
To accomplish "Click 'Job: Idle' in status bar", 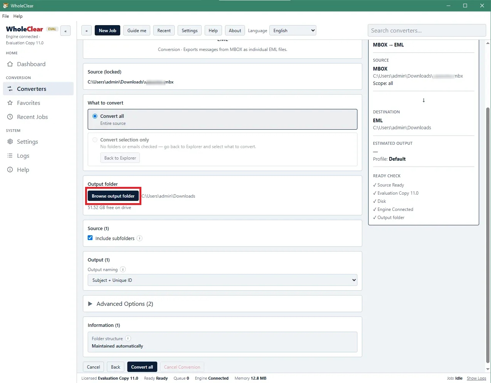I will pyautogui.click(x=455, y=378).
